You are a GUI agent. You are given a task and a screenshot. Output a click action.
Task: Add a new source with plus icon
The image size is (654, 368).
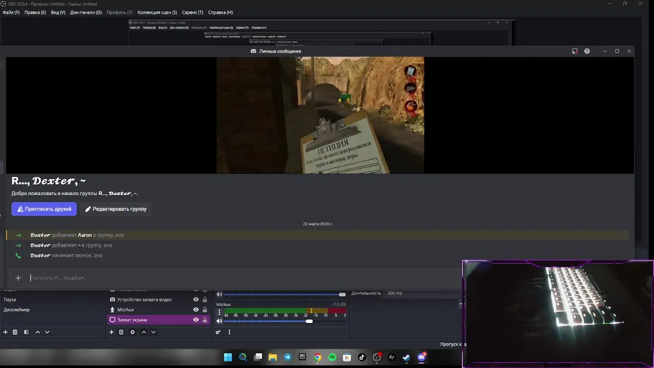click(x=111, y=332)
